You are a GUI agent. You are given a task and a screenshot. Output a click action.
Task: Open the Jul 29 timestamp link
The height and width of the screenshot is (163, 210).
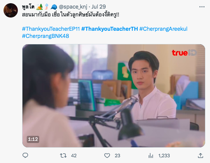(98, 7)
